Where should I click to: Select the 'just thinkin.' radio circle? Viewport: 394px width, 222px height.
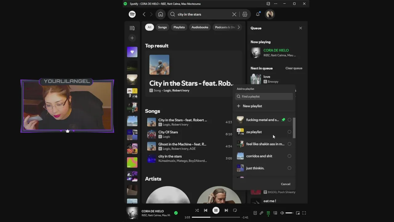click(289, 168)
